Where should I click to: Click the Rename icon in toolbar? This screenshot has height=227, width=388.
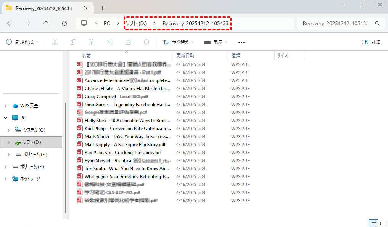coord(109,42)
